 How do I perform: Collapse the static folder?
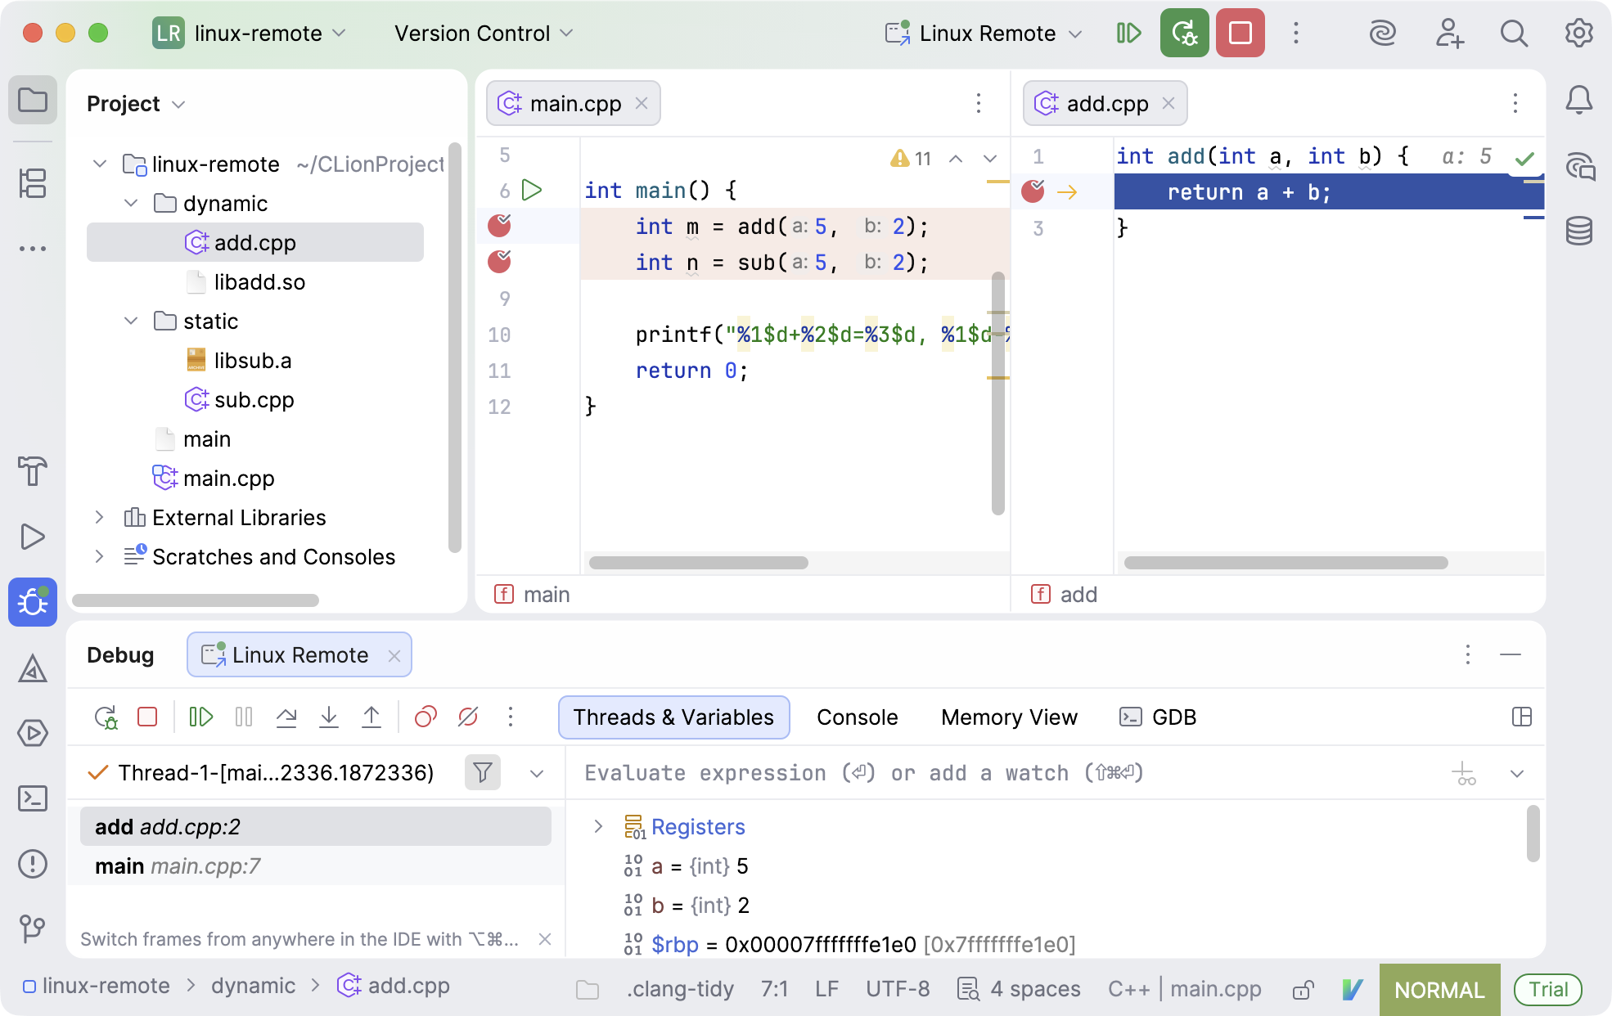click(131, 321)
